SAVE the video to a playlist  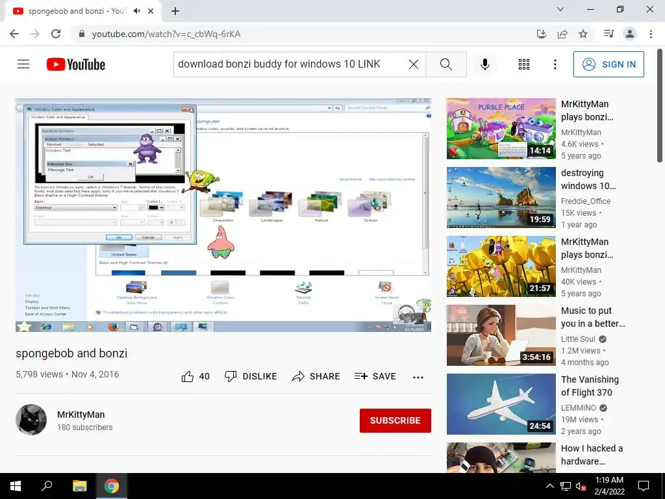[x=375, y=376]
